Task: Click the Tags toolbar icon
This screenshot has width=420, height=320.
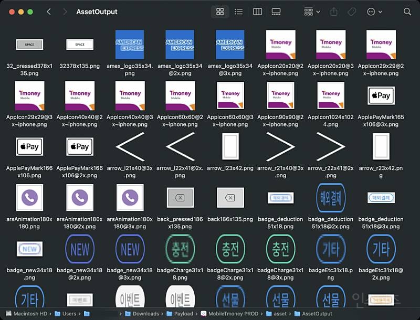Action: 352,12
